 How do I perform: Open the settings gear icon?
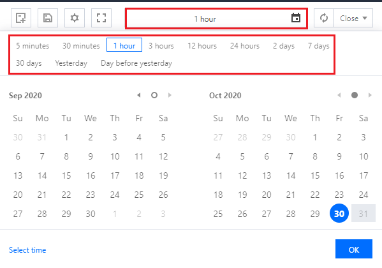75,18
